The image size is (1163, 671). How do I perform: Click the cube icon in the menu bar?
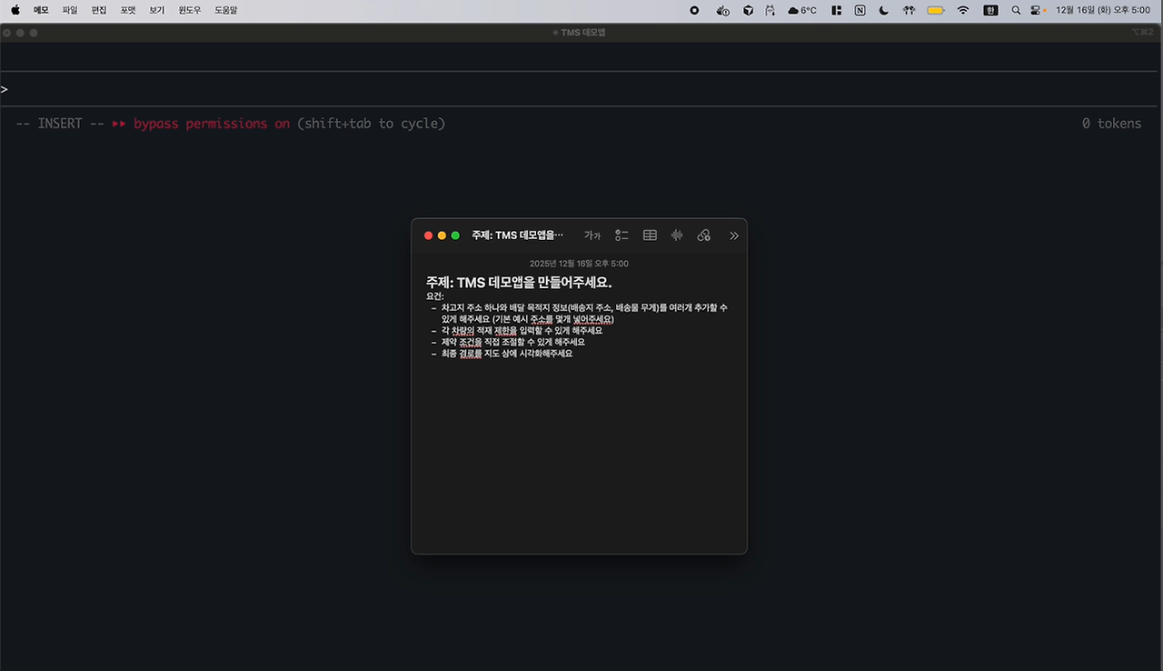tap(748, 10)
